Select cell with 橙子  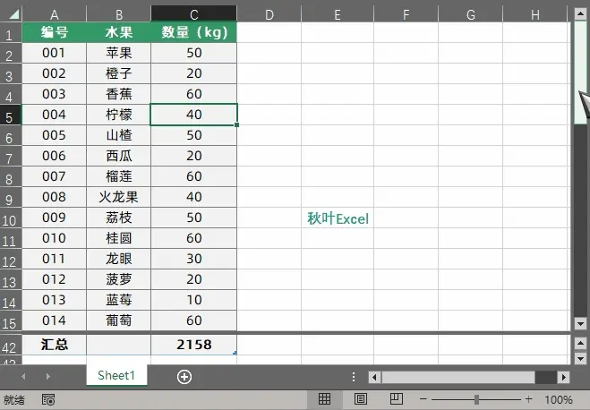(x=118, y=73)
